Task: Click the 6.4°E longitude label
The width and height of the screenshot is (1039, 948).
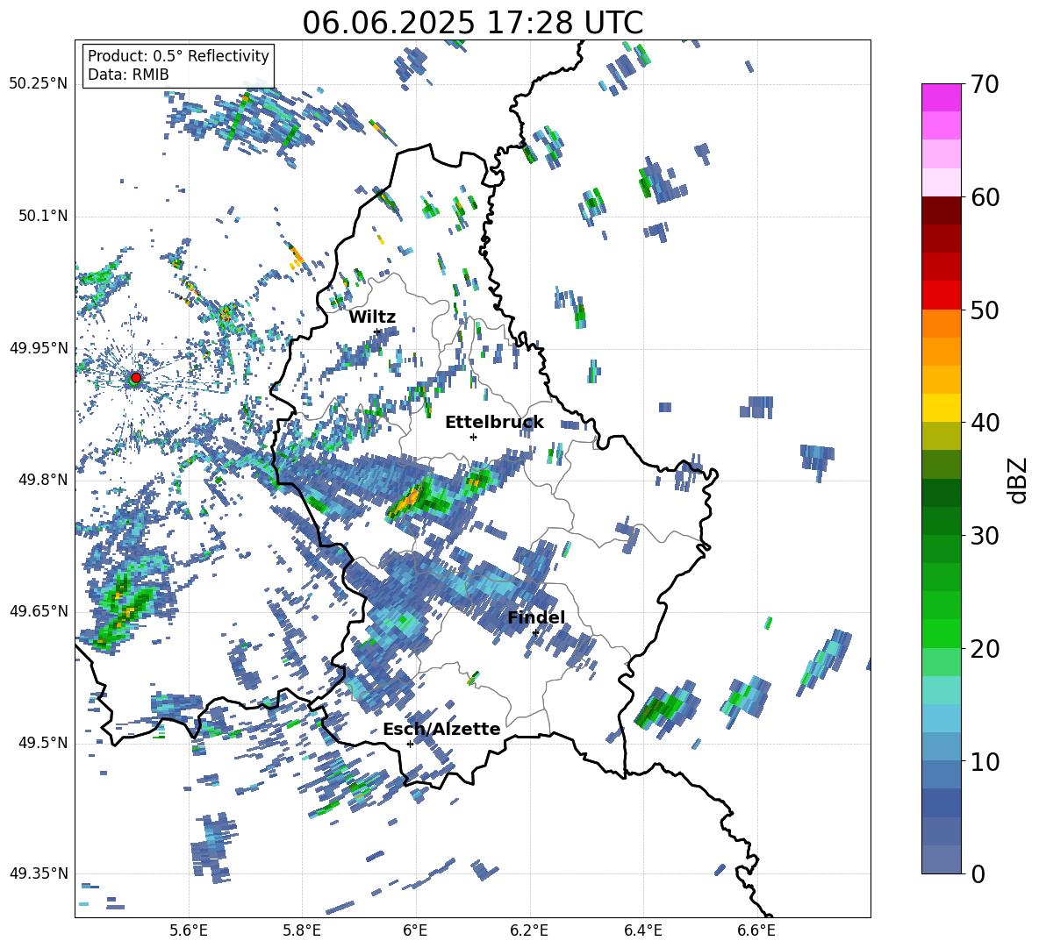Action: coord(642,930)
